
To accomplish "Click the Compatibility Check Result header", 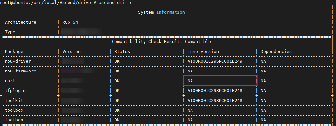I will pos(161,41).
